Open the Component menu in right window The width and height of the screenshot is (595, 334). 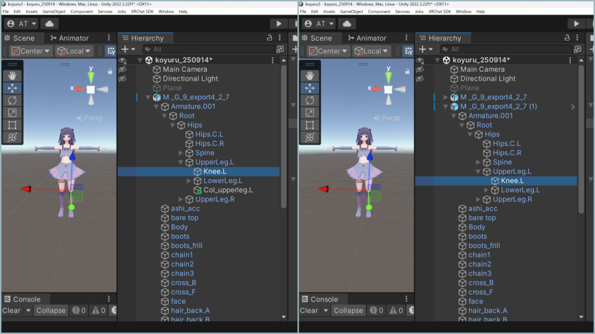coord(379,12)
